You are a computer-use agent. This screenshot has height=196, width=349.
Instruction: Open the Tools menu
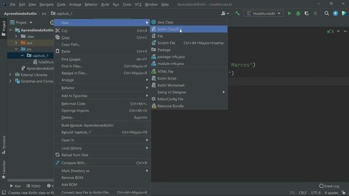click(x=127, y=4)
